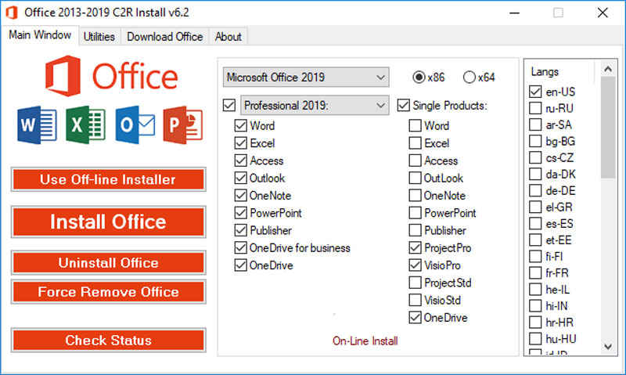The height and width of the screenshot is (375, 626).
Task: Click the Word app icon
Action: point(36,125)
